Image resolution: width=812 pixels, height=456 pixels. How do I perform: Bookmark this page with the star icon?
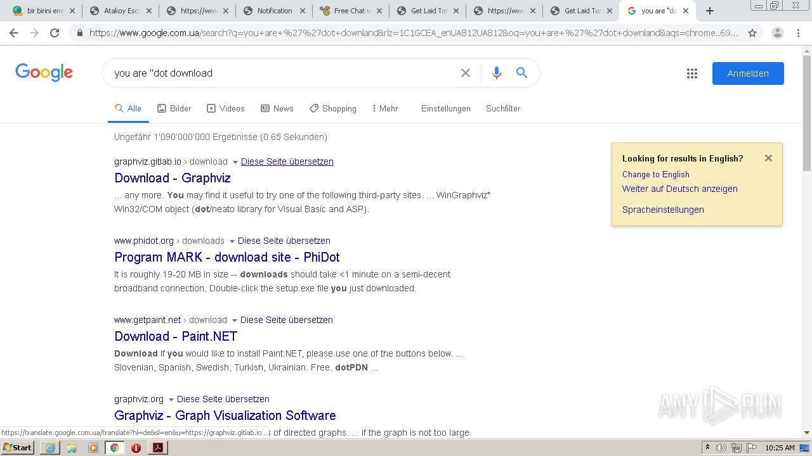coord(752,33)
